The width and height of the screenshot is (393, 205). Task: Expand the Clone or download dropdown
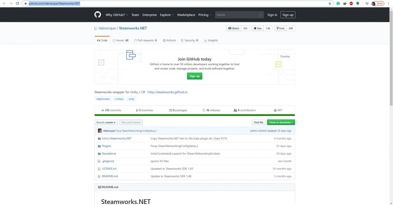(281, 123)
